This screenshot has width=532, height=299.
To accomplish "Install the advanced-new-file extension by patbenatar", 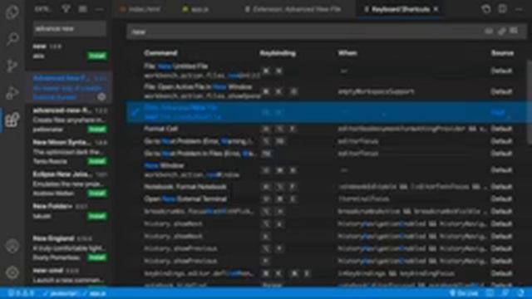I will click(97, 130).
